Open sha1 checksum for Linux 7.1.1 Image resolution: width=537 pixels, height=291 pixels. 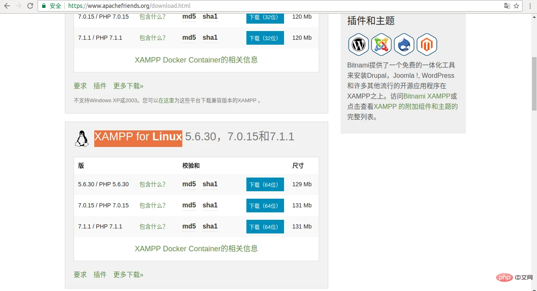pos(210,226)
